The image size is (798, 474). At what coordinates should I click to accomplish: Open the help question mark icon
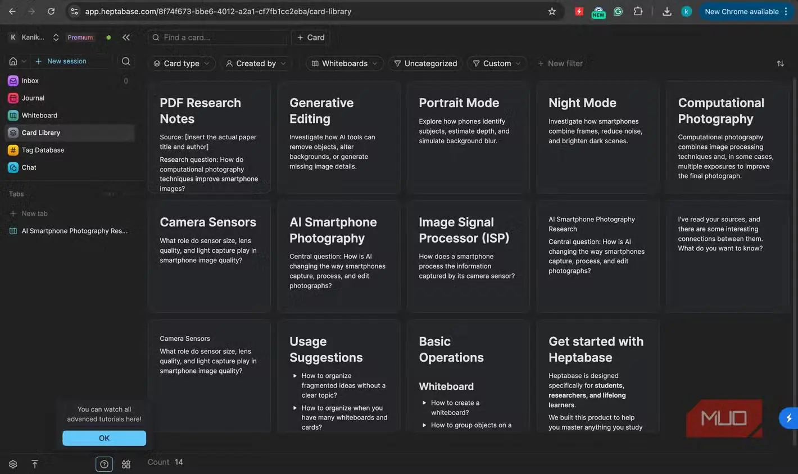tap(104, 464)
